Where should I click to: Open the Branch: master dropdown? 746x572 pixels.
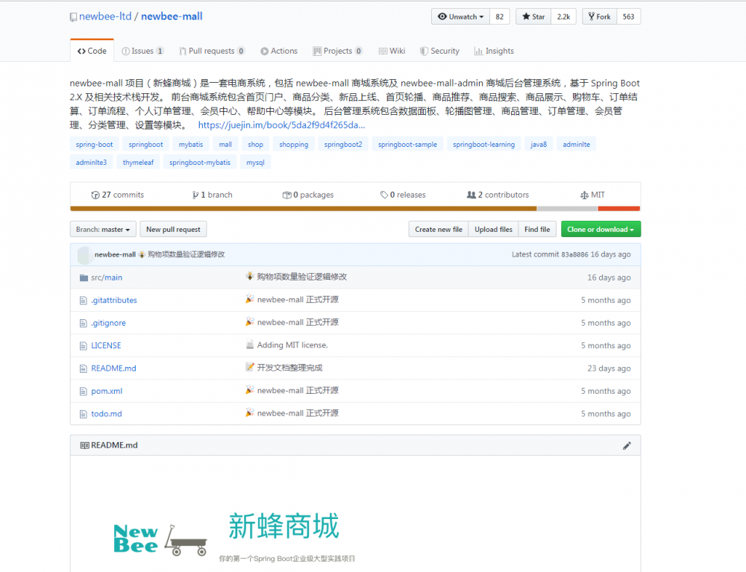[x=102, y=229]
